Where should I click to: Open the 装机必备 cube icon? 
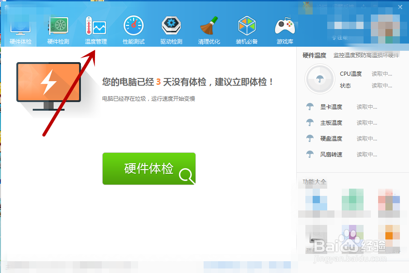coord(247,30)
